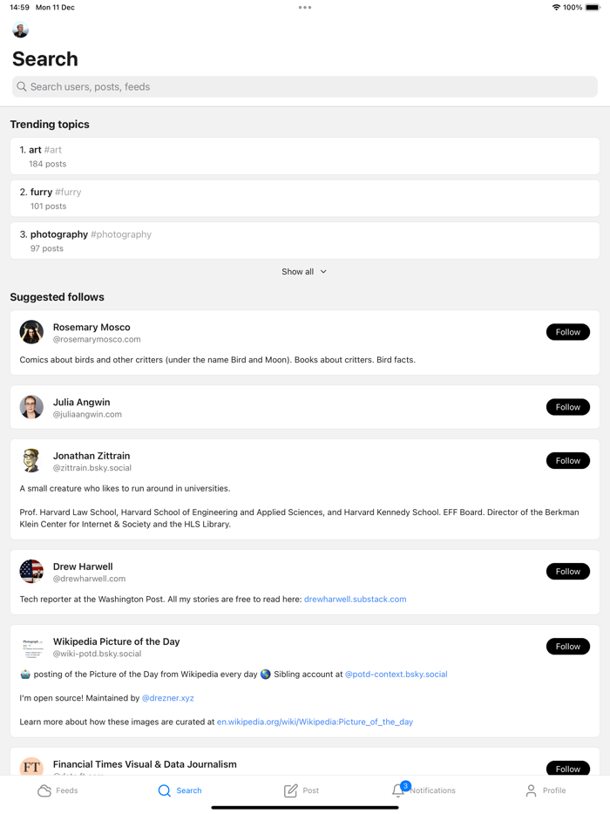The width and height of the screenshot is (610, 814).
Task: Open the ellipsis menu at top center
Action: tap(305, 7)
